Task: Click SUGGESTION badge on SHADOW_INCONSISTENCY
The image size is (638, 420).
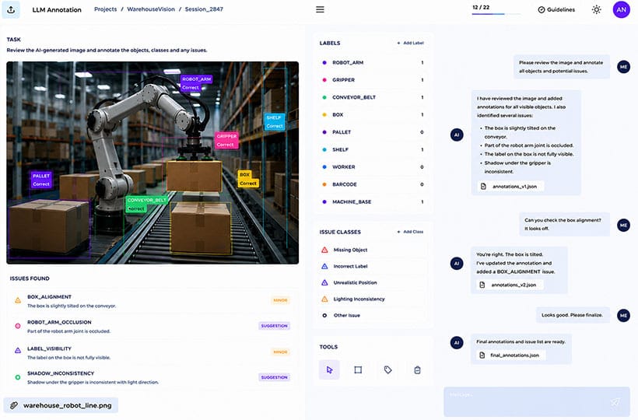Action: click(274, 377)
